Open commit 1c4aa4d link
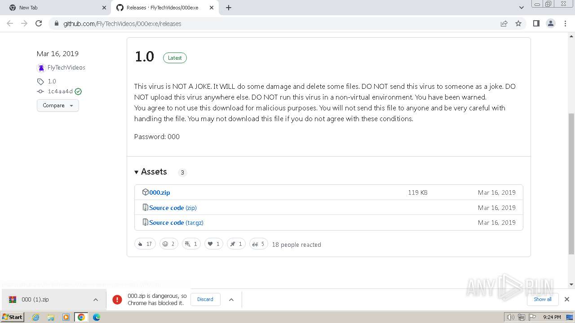The height and width of the screenshot is (323, 575). point(60,92)
